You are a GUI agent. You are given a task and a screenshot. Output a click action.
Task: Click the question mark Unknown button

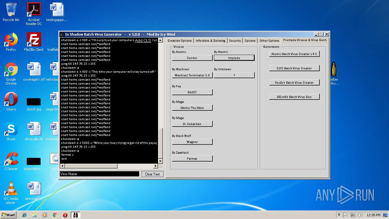[x=234, y=75]
